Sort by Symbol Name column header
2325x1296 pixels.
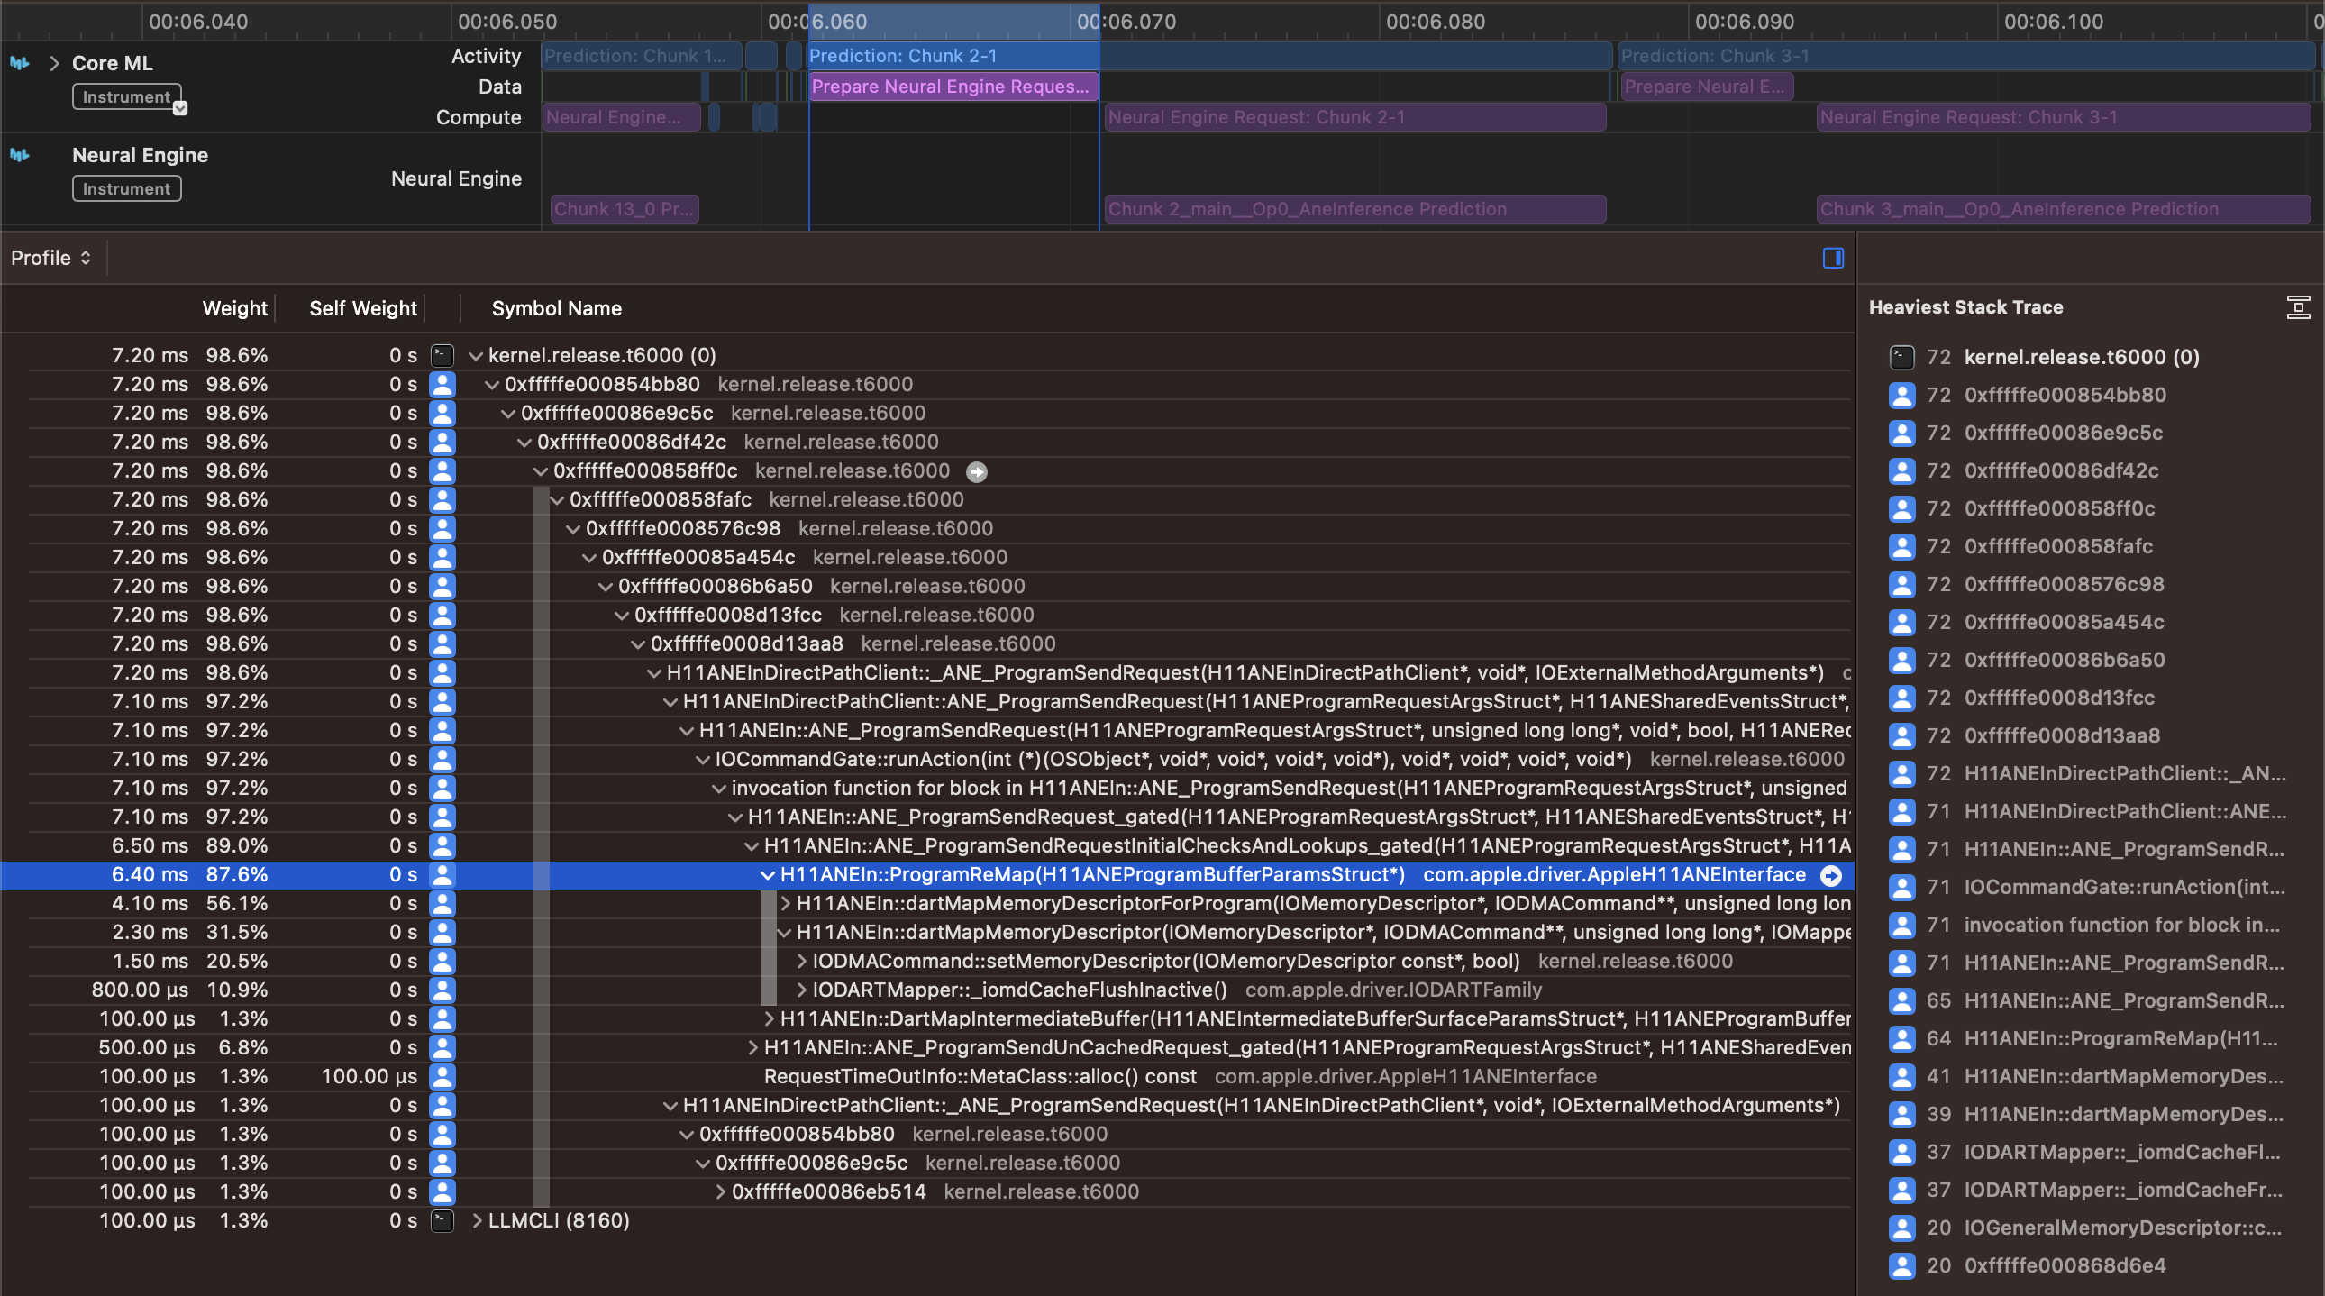pos(557,308)
